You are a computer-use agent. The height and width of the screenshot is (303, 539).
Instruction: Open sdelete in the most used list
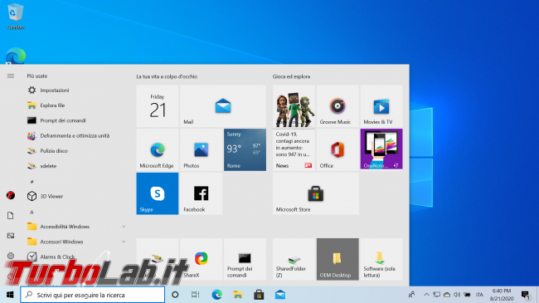76,166
